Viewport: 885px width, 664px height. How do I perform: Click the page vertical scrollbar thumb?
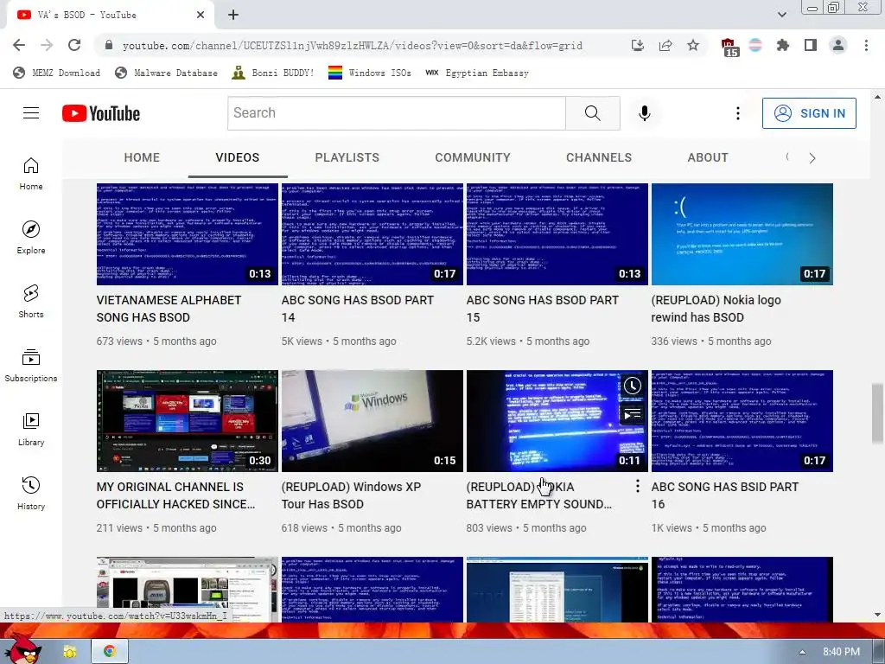point(876,413)
